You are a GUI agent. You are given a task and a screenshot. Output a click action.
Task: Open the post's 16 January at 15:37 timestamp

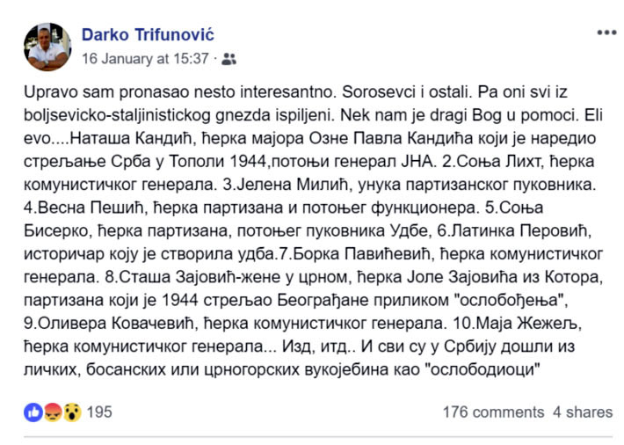pos(145,59)
